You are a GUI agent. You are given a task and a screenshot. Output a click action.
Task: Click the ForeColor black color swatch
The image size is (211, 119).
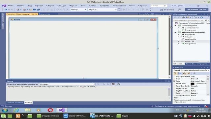[193, 84]
